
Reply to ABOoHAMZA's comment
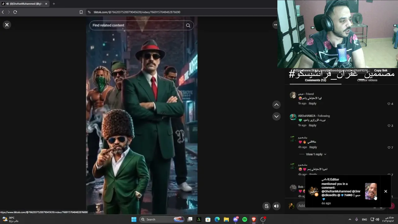point(312,125)
